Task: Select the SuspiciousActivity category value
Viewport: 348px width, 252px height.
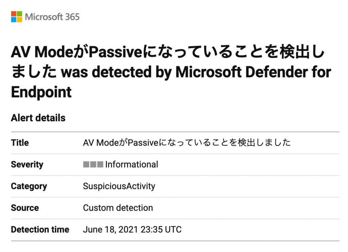Action: pyautogui.click(x=119, y=186)
